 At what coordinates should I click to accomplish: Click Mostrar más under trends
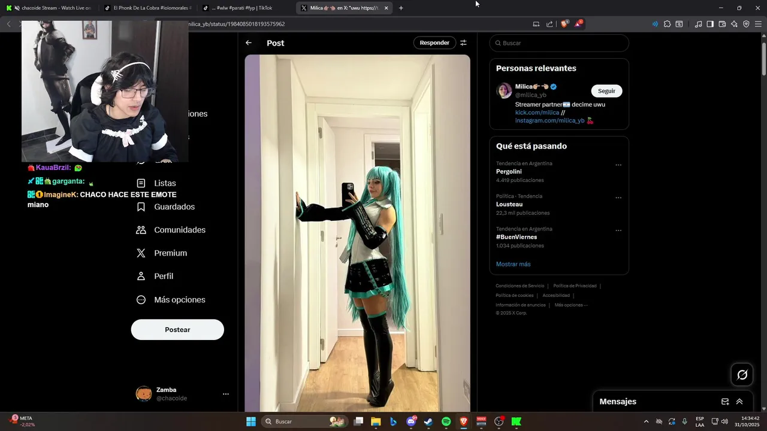(513, 264)
